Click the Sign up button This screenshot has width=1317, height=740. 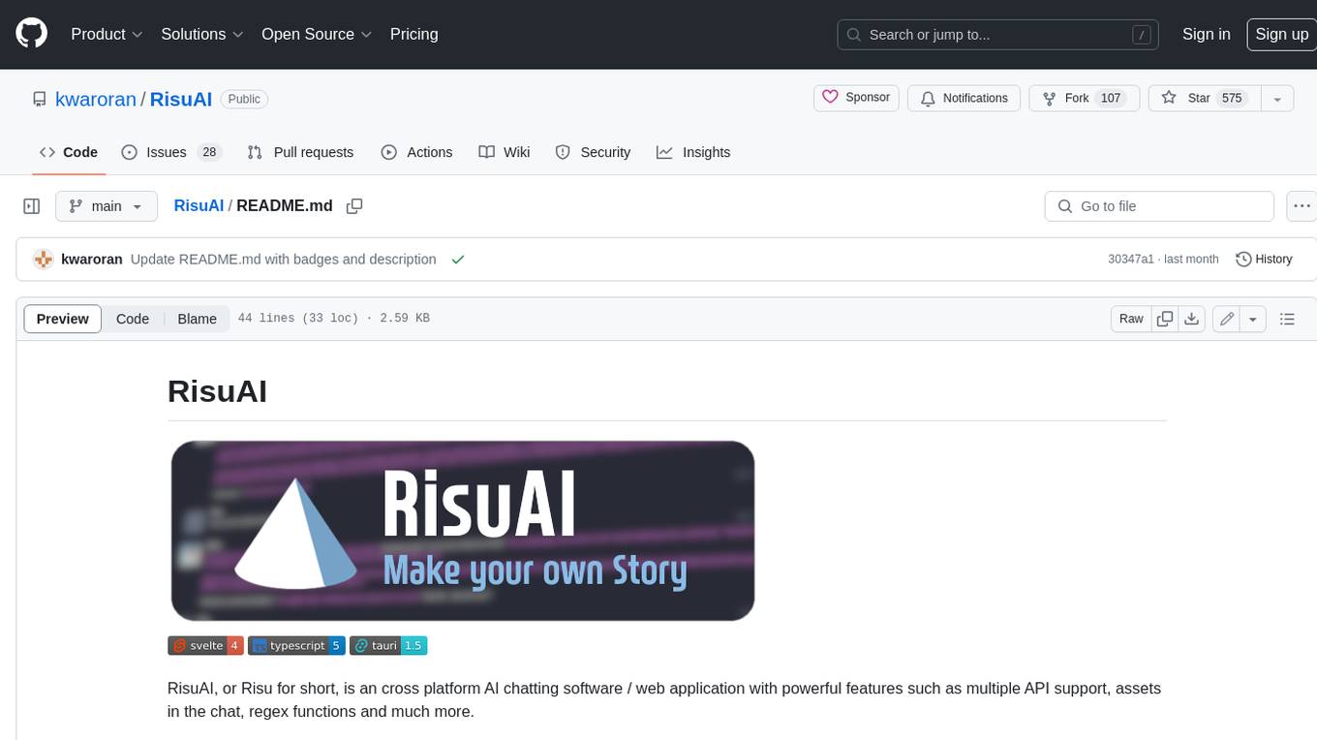pyautogui.click(x=1281, y=34)
